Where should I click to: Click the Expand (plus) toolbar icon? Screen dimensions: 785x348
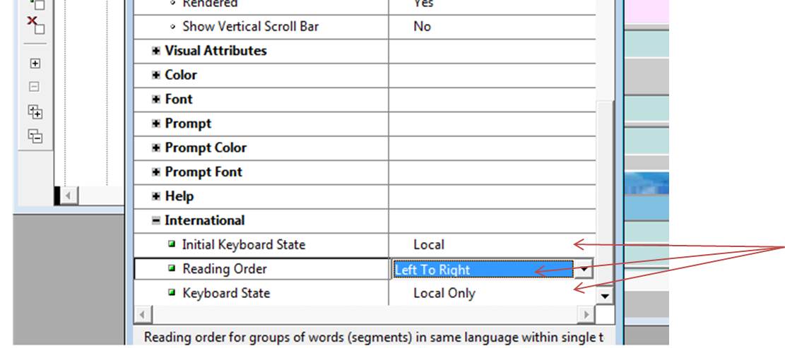[35, 64]
